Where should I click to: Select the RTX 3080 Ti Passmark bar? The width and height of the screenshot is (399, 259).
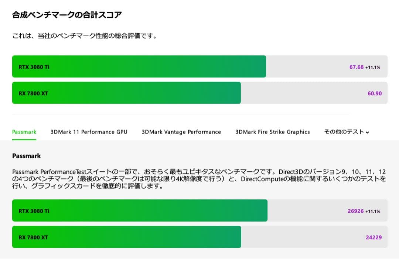coord(140,211)
